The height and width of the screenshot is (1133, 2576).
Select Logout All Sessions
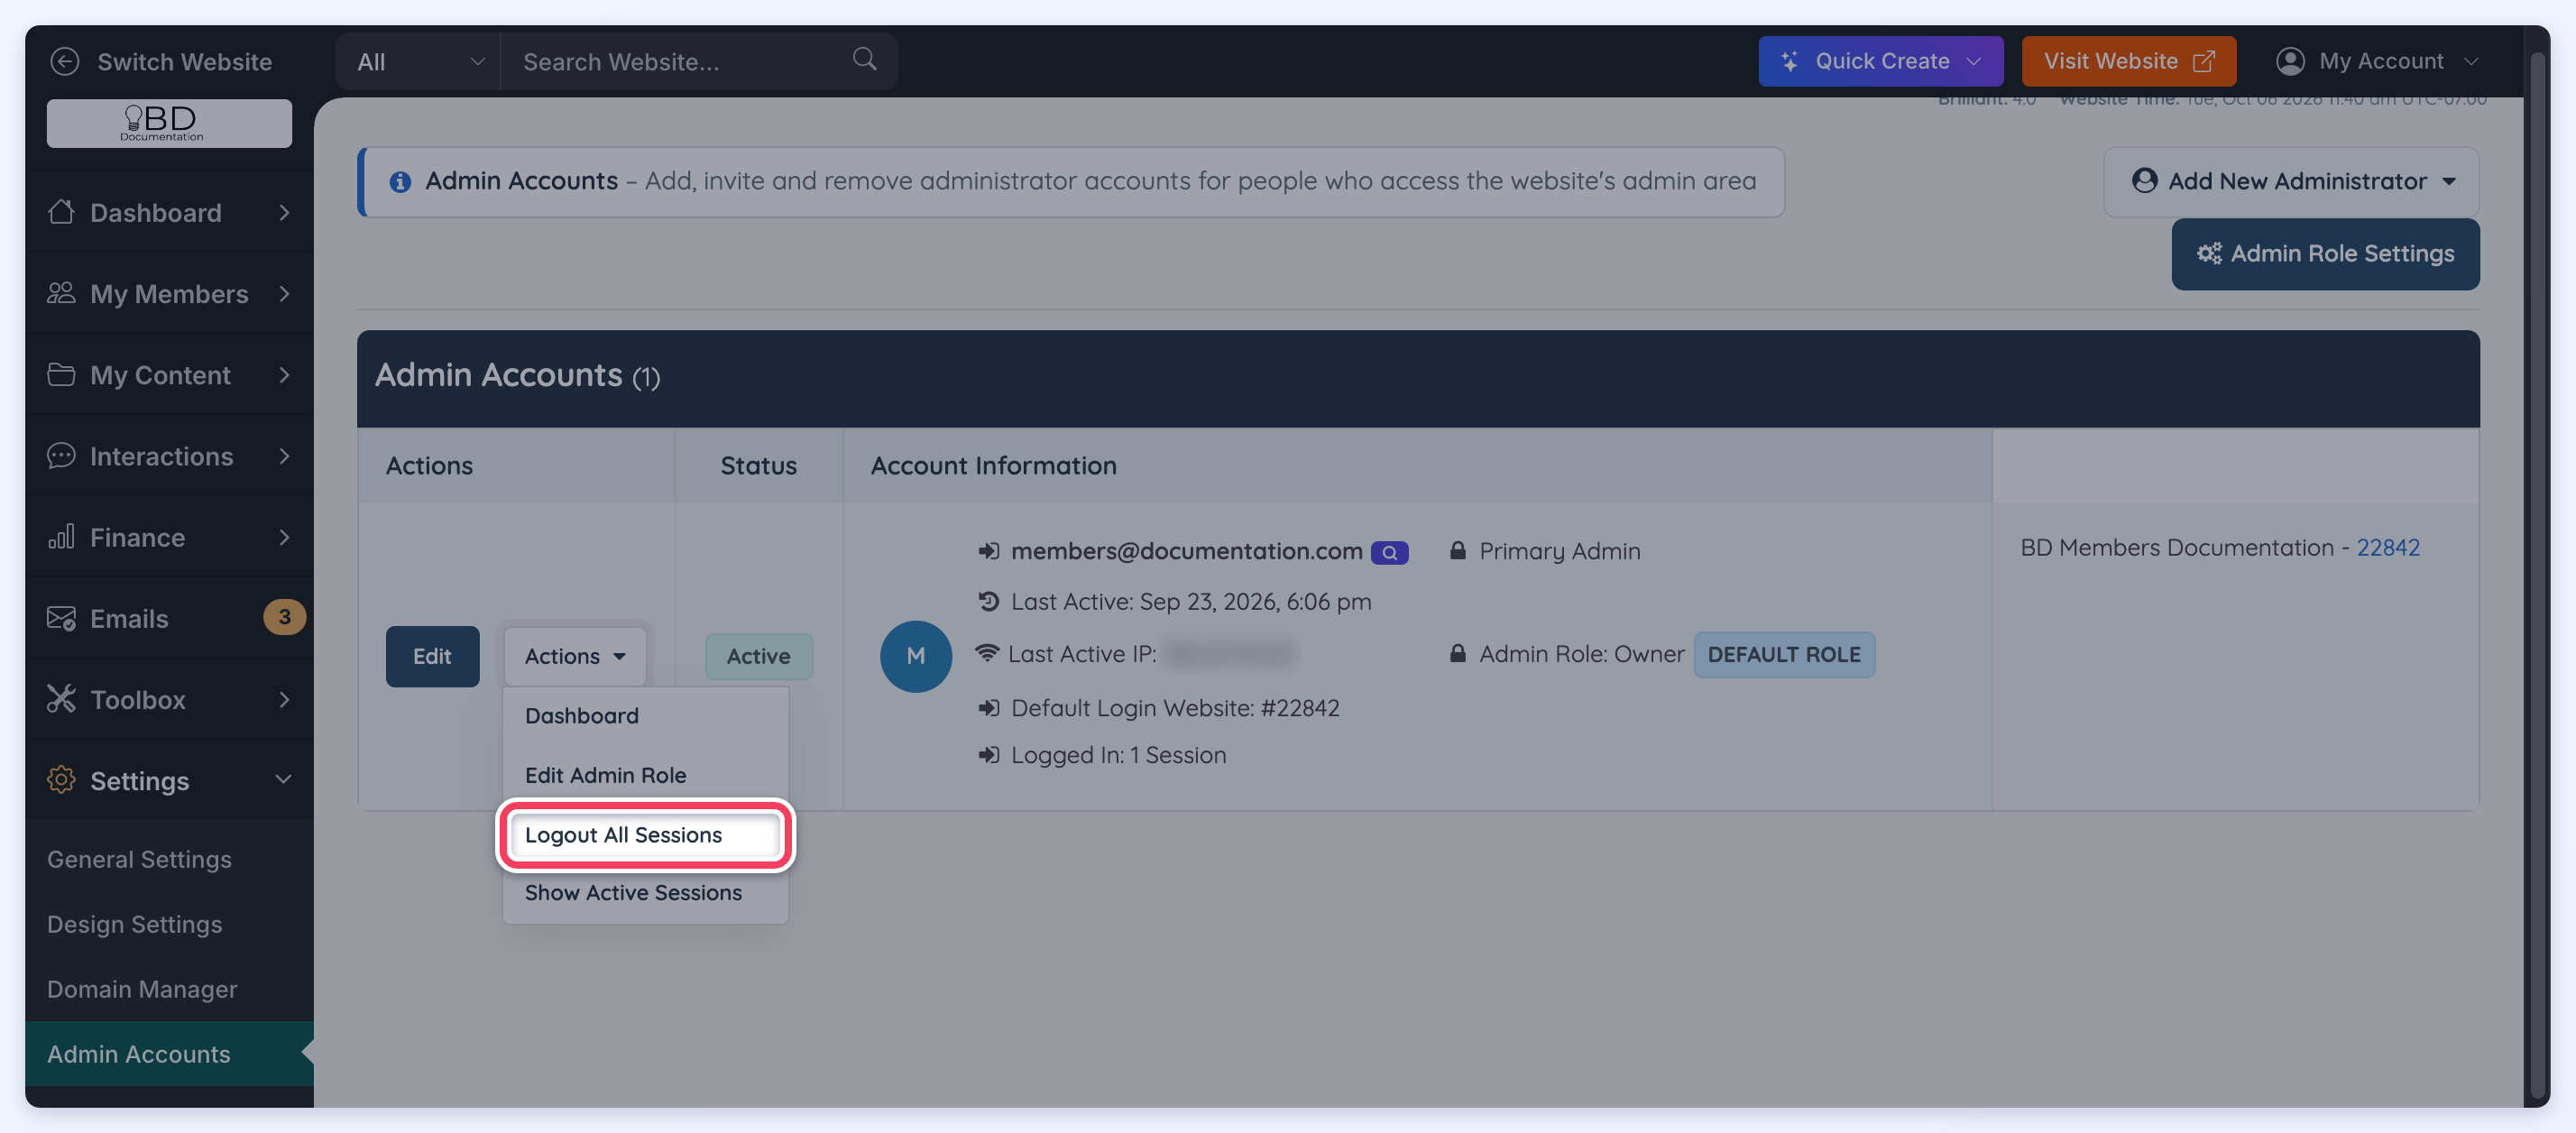[645, 835]
